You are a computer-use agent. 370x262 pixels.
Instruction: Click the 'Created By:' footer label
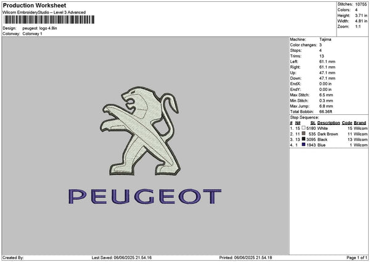click(x=13, y=258)
